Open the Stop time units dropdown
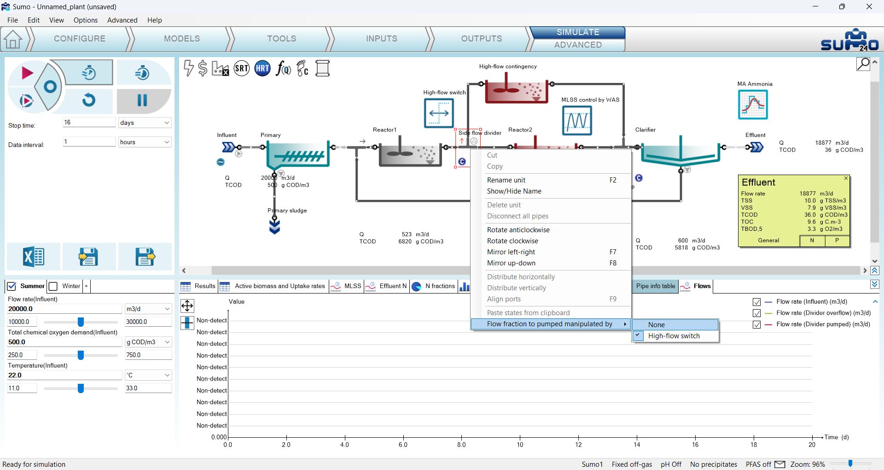 [145, 123]
